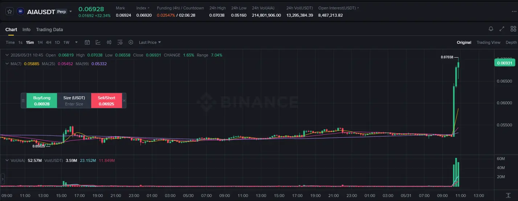Click the 24h High value 0.07038

217,15
